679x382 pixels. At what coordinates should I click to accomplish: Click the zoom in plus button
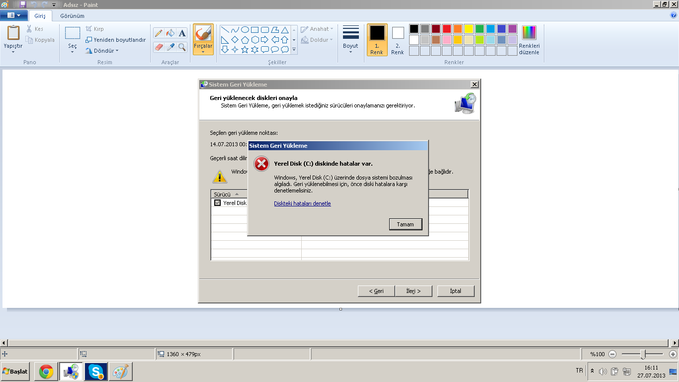[673, 354]
